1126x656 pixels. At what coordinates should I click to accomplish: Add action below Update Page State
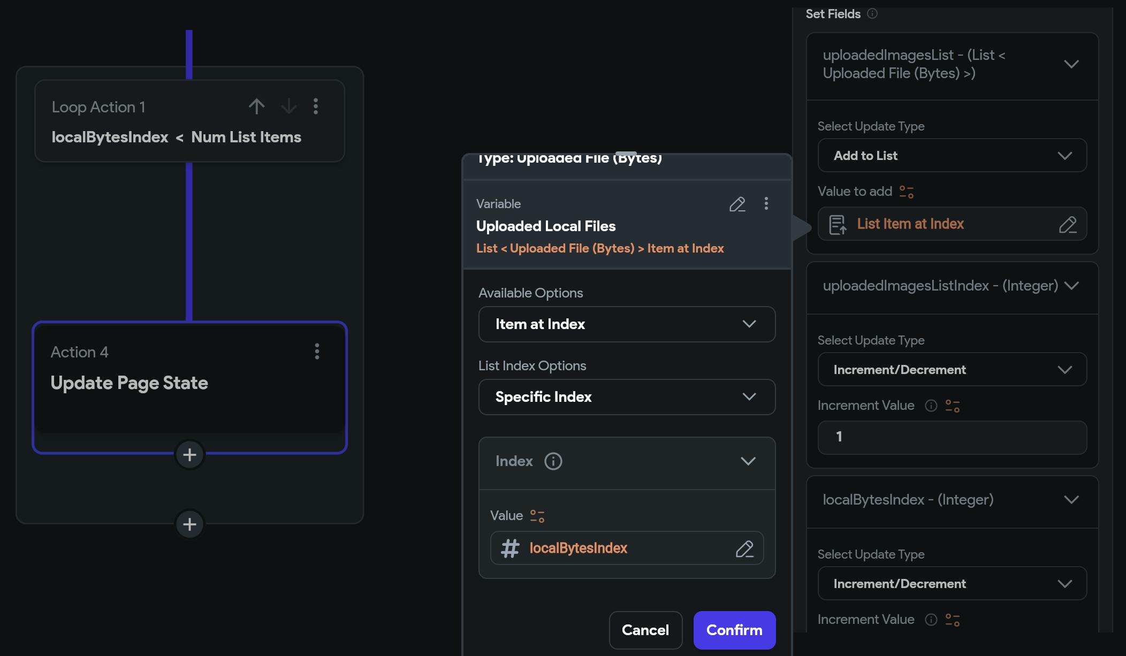pos(189,455)
